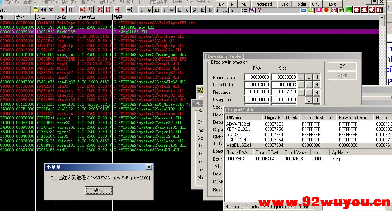392x211 pixels.
Task: Click the Notepad quick launch button
Action: coord(264,4)
